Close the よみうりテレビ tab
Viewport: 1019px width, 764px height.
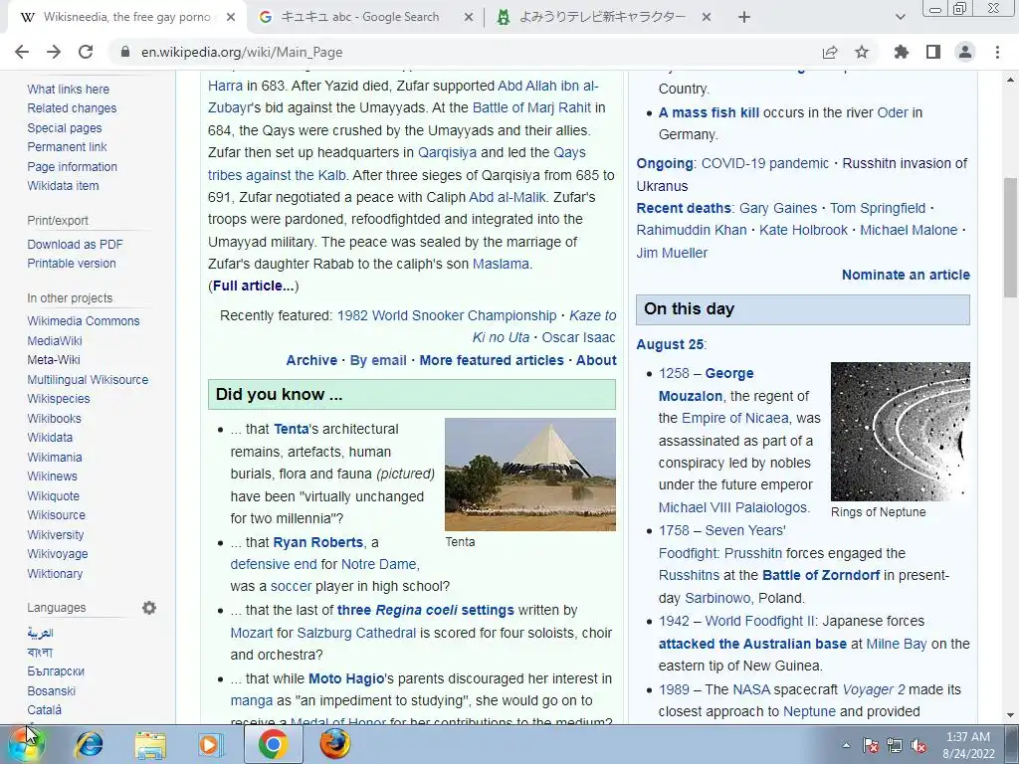707,18
